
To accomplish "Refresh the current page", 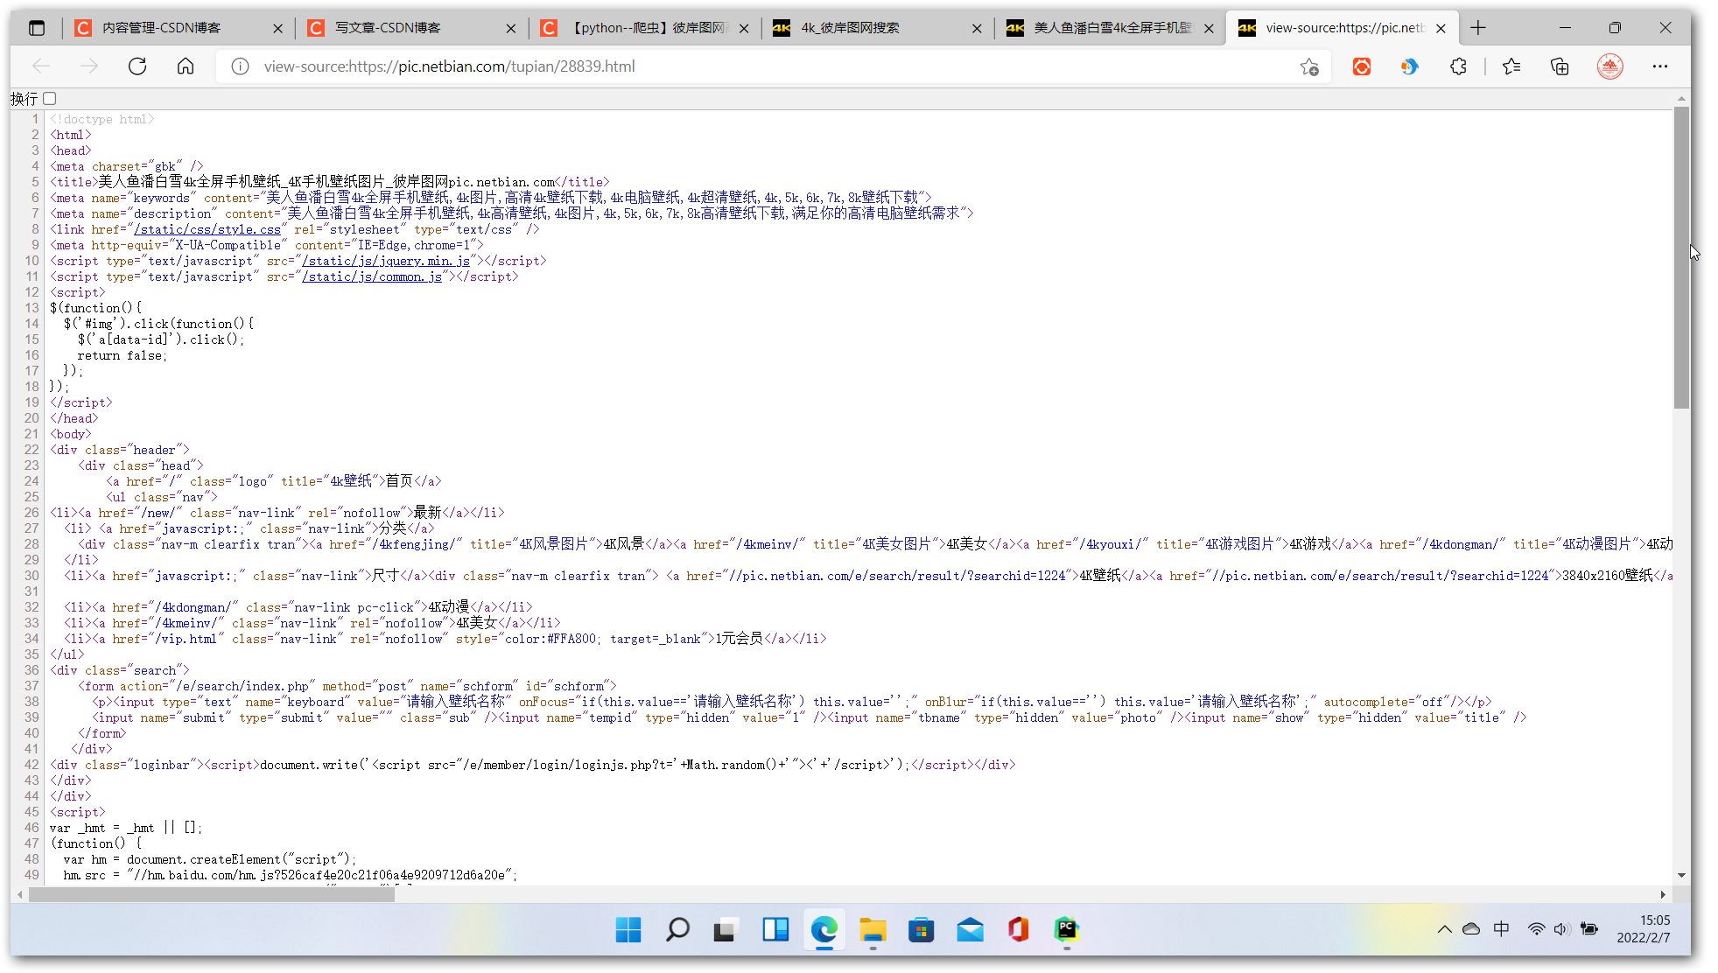I will (137, 66).
